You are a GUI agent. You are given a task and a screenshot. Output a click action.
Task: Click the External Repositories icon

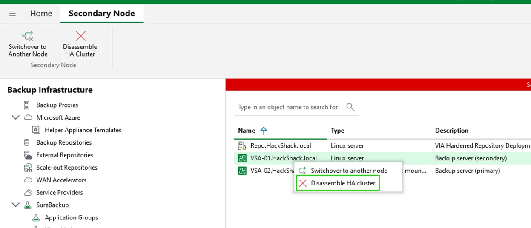click(28, 155)
